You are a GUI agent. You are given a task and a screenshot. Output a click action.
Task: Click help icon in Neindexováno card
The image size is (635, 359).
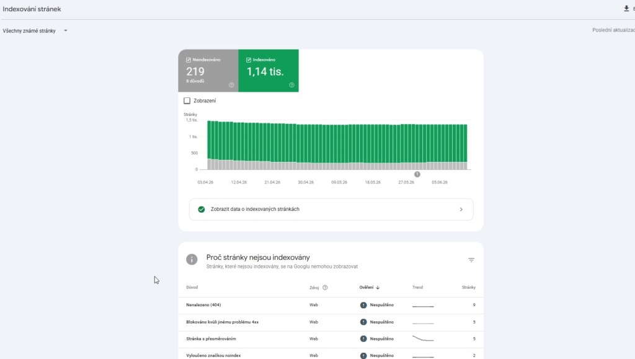tap(231, 85)
